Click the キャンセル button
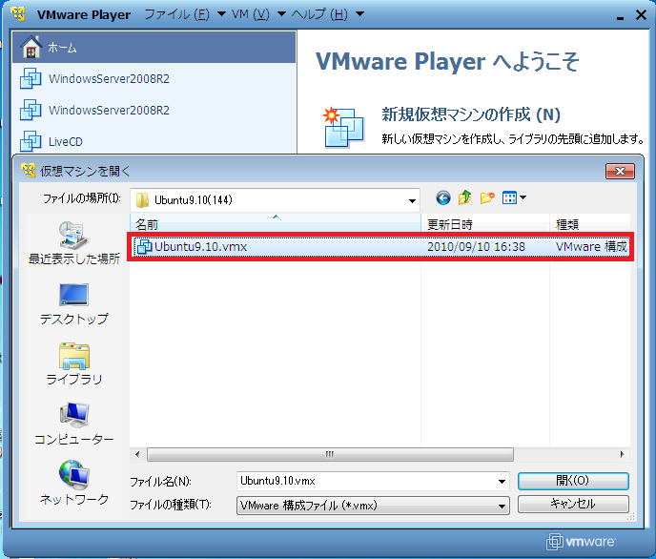The height and width of the screenshot is (559, 656). click(x=573, y=505)
